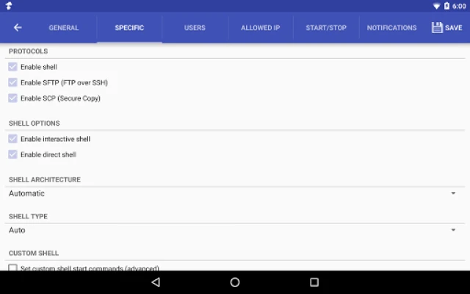Enable Set custom shell start commands
470x294 pixels.
point(12,268)
